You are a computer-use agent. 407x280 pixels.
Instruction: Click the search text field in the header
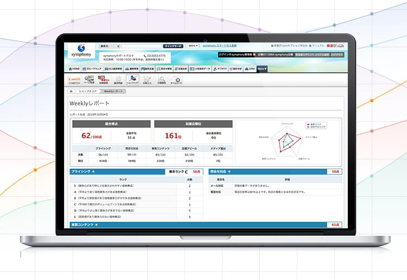142,46
